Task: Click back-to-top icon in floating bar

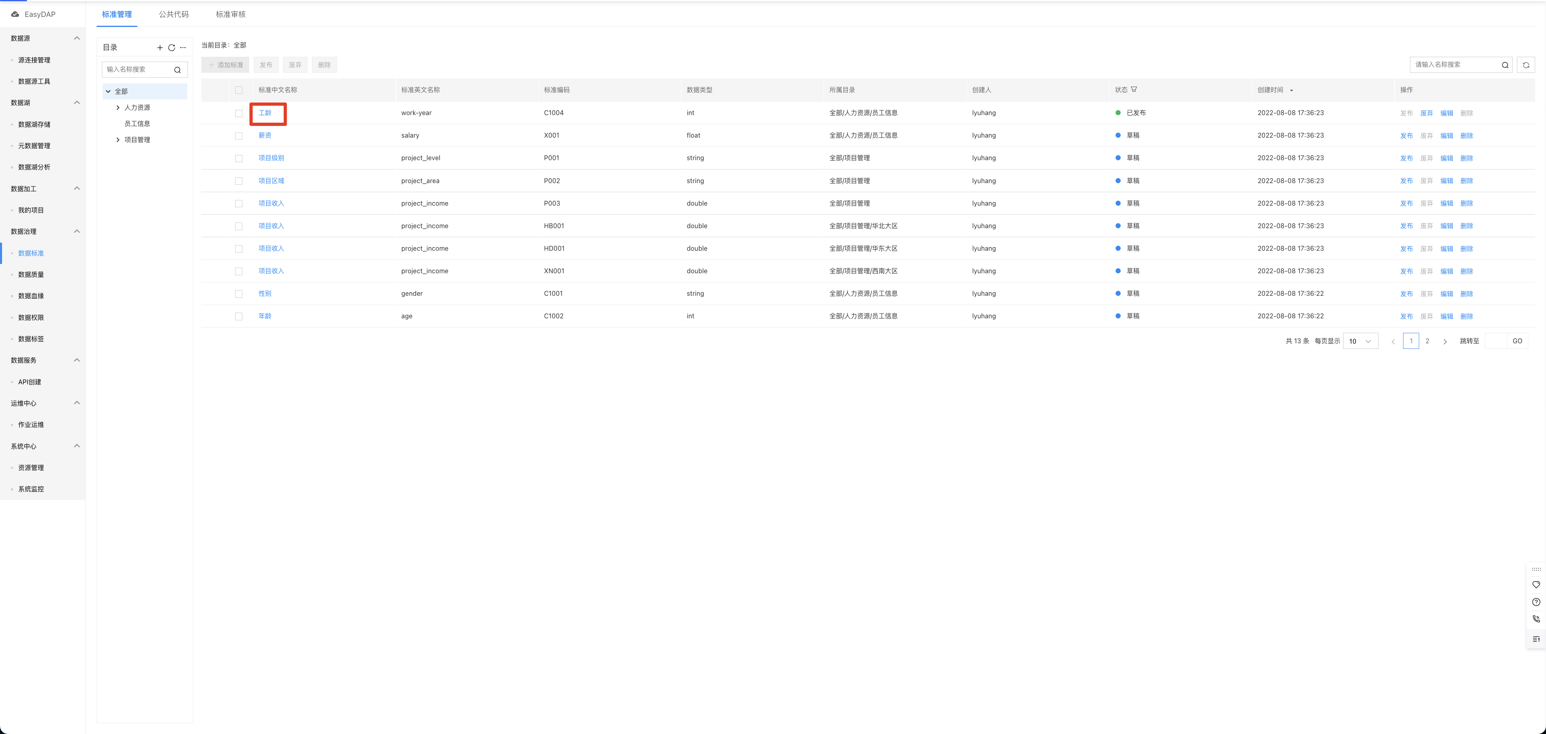Action: (x=1536, y=639)
